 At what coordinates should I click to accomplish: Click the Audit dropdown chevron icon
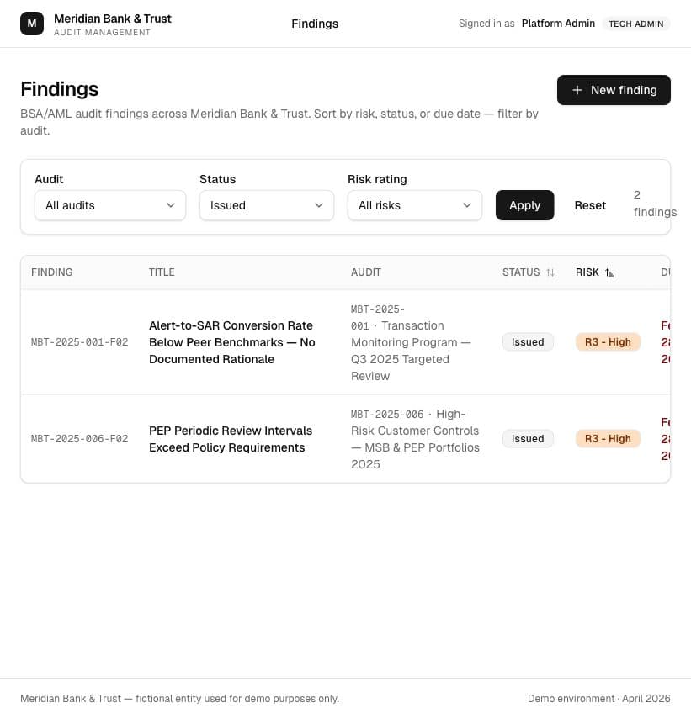[x=171, y=205]
